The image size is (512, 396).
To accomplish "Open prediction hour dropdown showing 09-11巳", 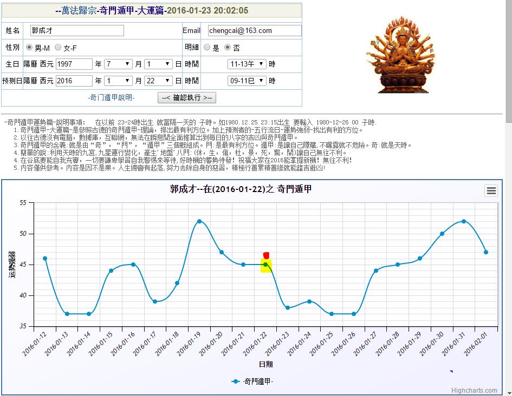I will pos(247,81).
